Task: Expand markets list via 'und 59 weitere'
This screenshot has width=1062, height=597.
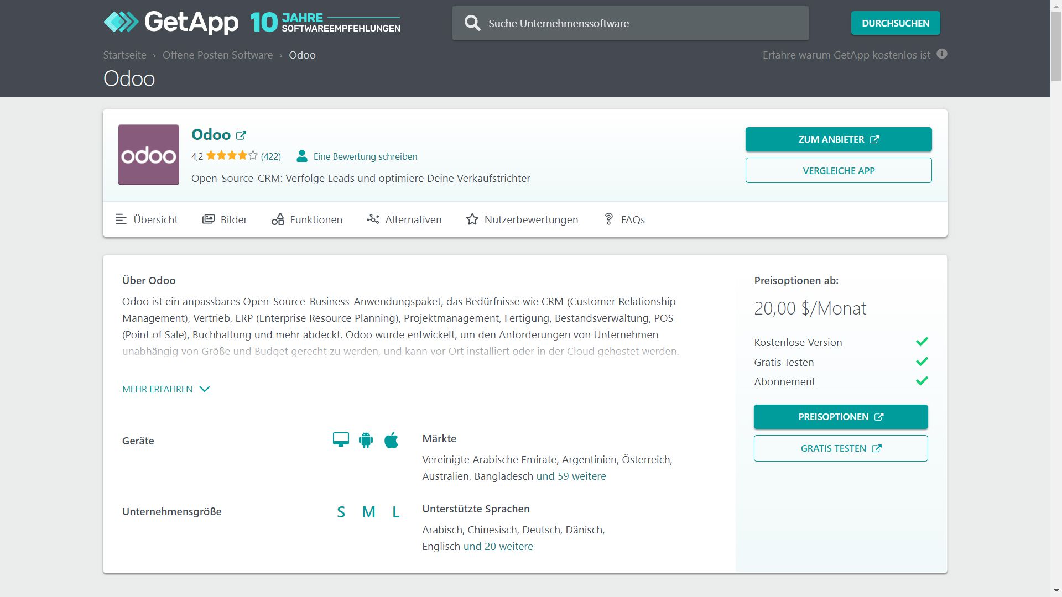Action: click(571, 476)
